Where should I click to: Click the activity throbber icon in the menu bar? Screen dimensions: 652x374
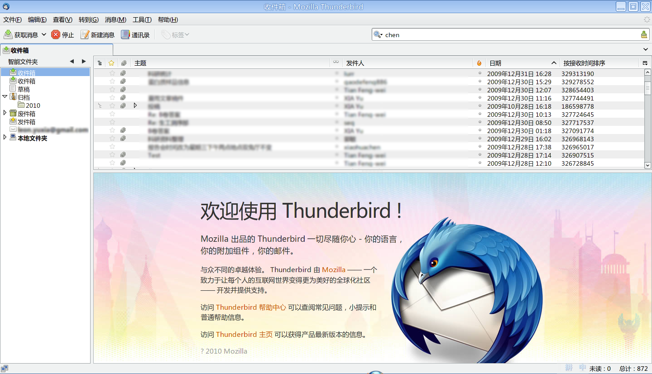(x=647, y=19)
